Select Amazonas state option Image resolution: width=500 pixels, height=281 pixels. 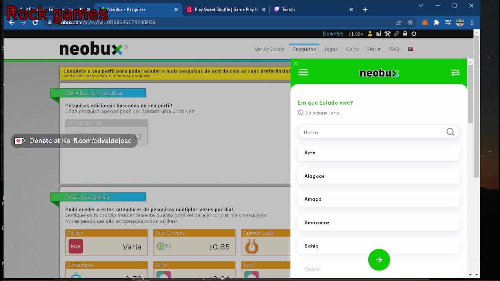[379, 222]
